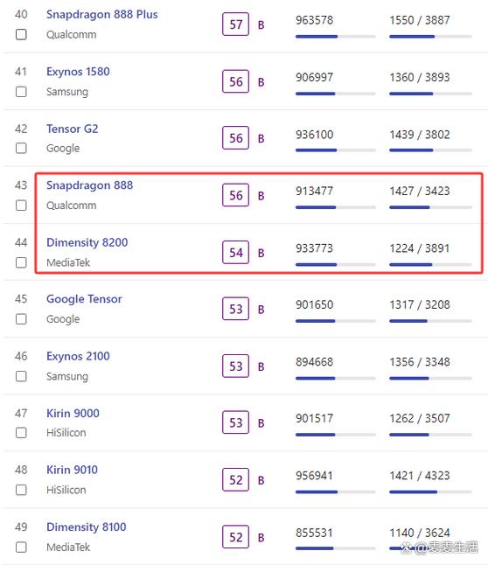Screen dimensions: 488x565
Task: Tick the Google Tensor compare checkbox
Action: [x=21, y=319]
